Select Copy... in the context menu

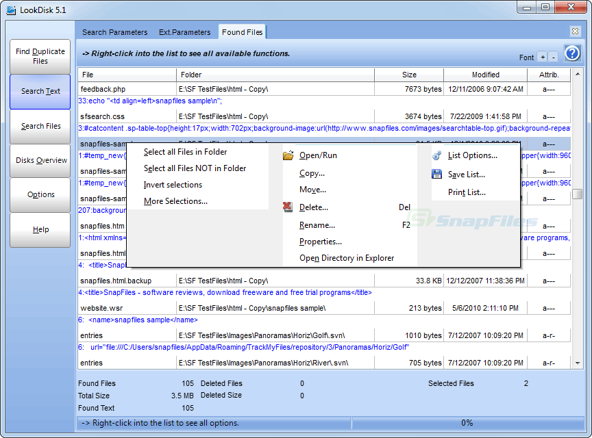312,173
